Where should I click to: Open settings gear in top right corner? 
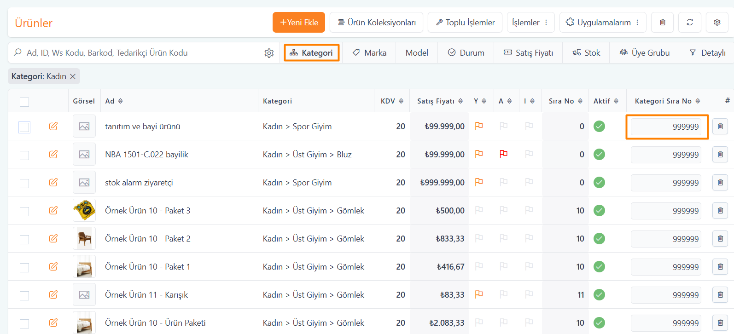[x=717, y=22]
